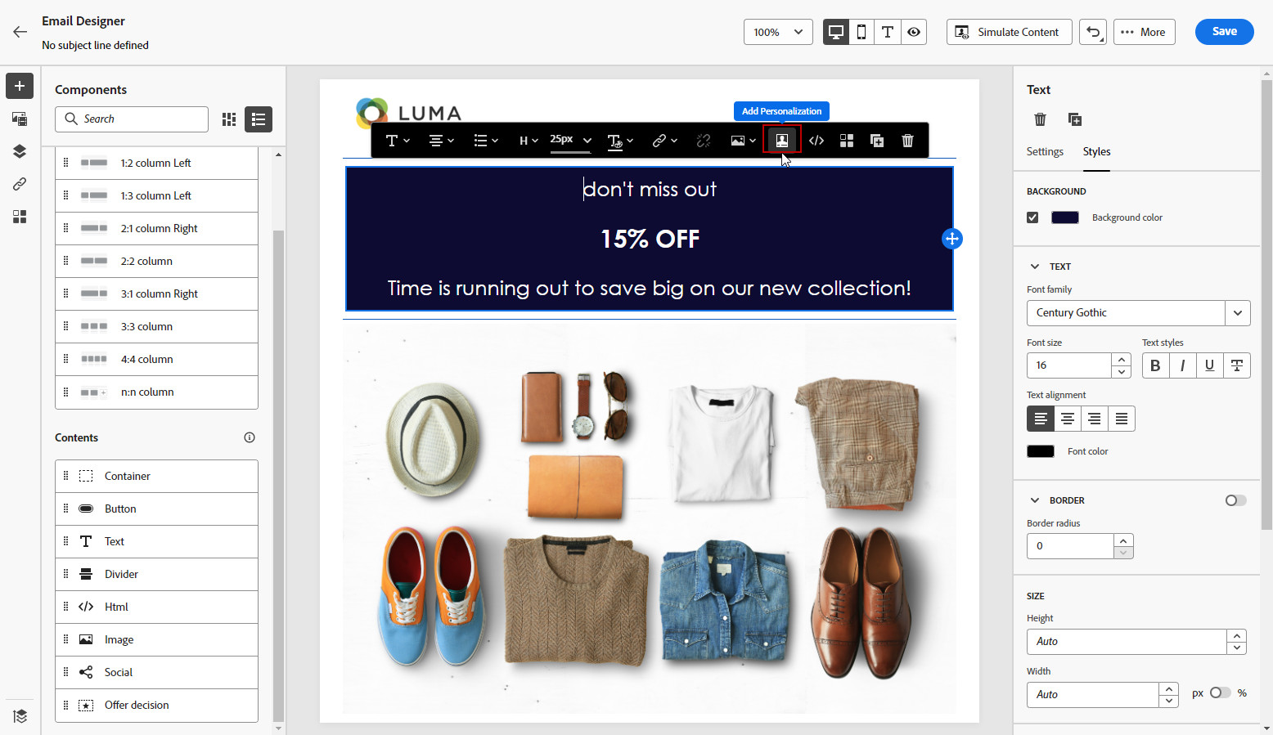The image size is (1273, 735).
Task: Open the navigation tree icon at bottom of left rail
Action: point(20,716)
